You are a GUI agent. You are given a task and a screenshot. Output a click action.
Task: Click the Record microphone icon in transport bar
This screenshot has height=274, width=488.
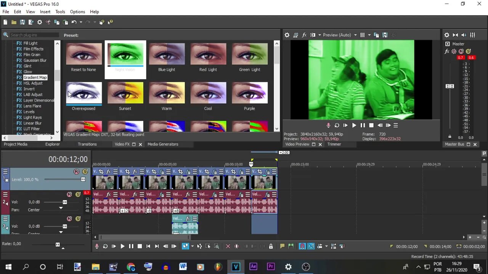[x=97, y=246]
